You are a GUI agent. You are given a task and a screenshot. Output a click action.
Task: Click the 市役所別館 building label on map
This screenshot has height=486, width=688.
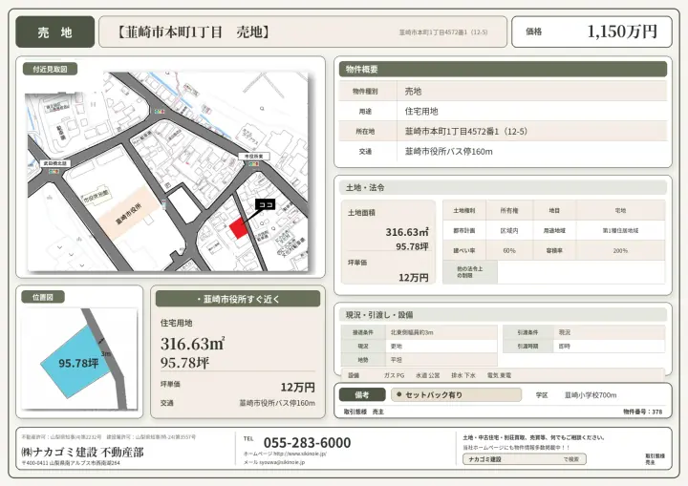97,196
